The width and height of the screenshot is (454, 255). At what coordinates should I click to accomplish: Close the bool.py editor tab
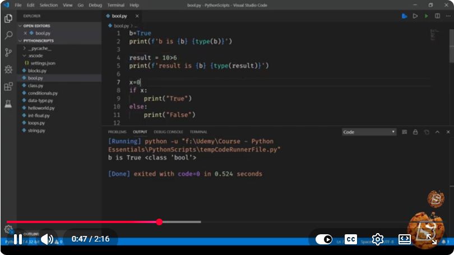[137, 16]
